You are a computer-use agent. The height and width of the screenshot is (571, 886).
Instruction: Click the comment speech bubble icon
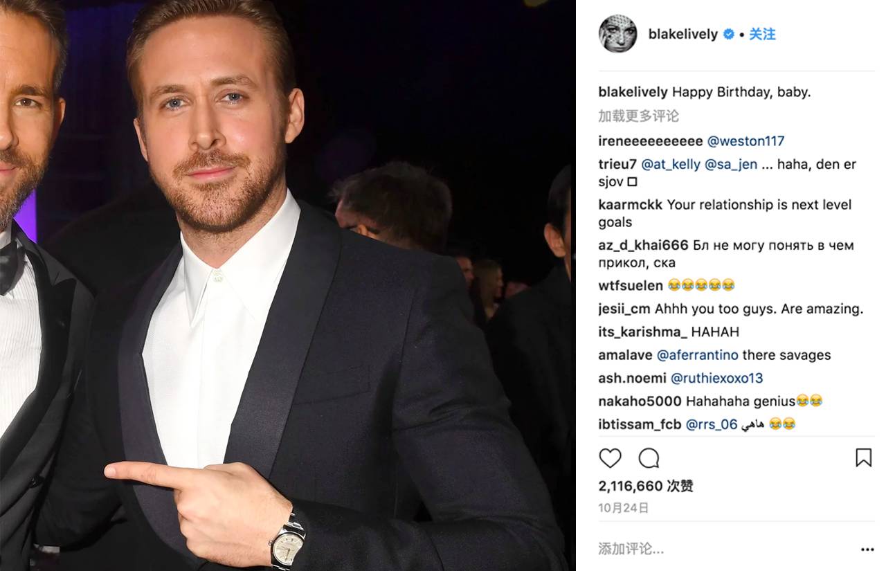click(x=649, y=458)
